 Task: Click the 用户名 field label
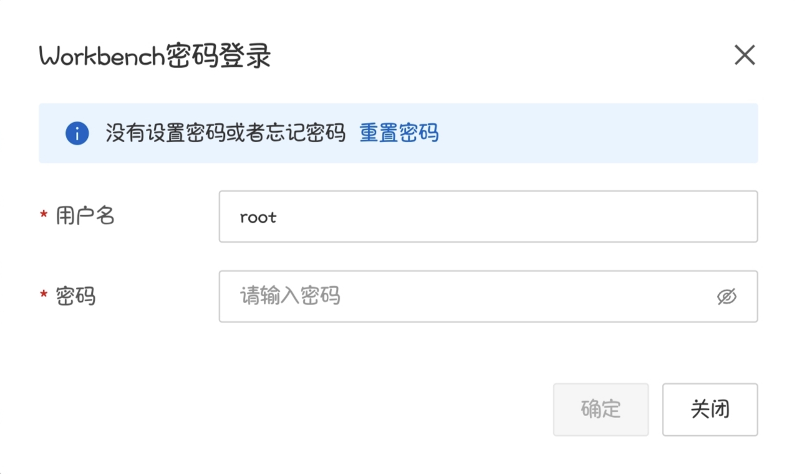[85, 216]
